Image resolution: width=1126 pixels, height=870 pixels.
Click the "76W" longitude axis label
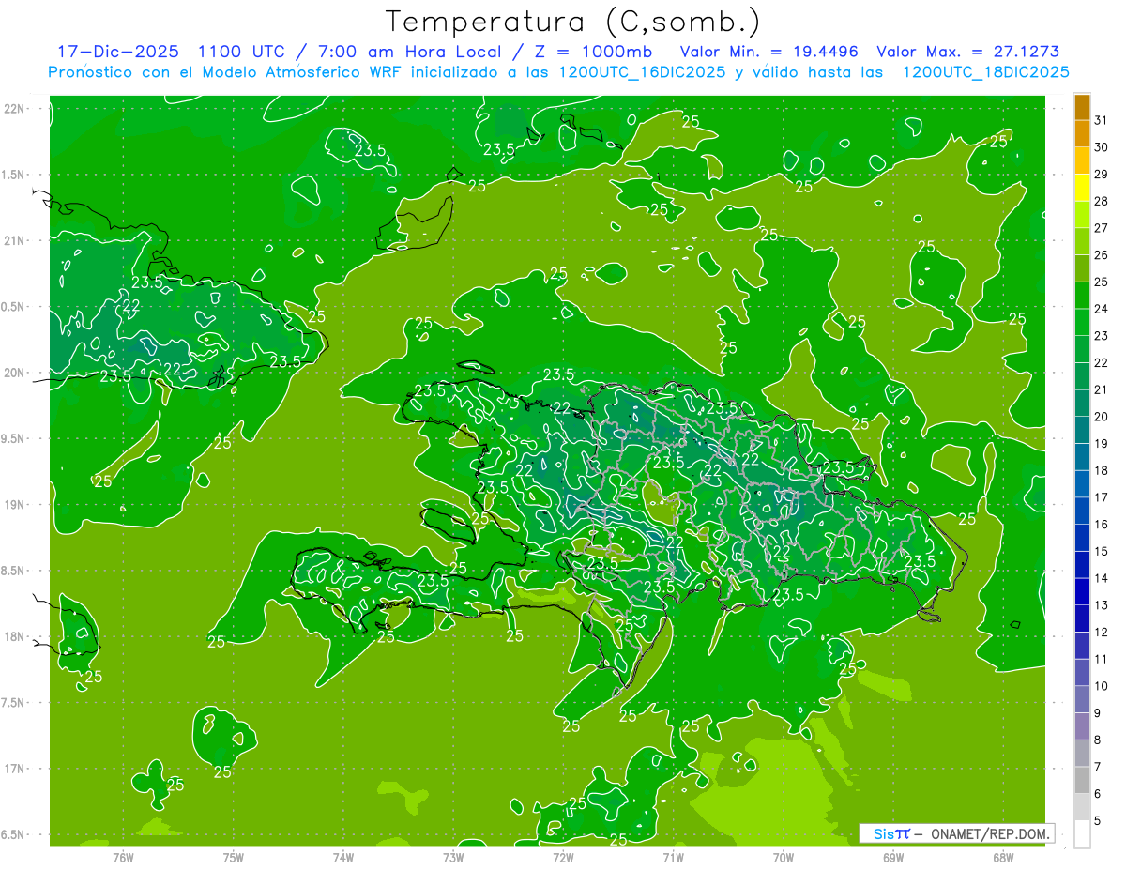123,857
